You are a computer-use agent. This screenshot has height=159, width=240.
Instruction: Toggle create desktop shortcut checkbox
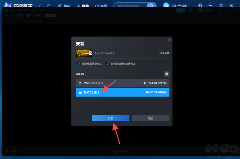click(79, 64)
